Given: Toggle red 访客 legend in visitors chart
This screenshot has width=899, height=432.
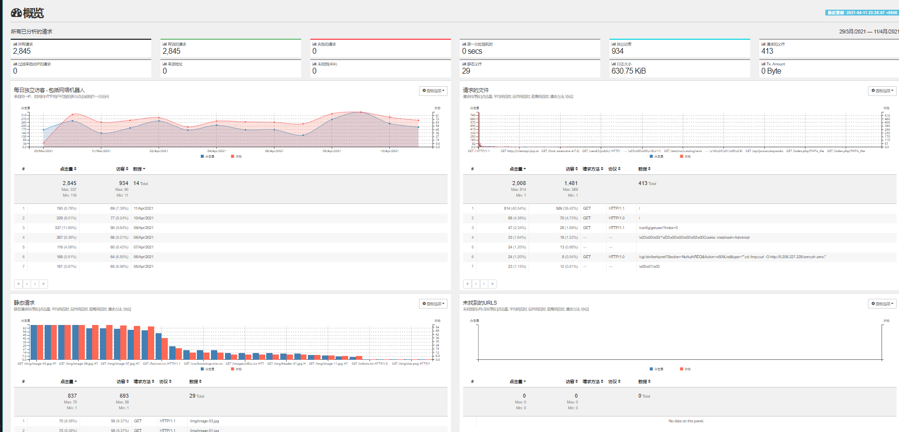Looking at the screenshot, I should (237, 156).
